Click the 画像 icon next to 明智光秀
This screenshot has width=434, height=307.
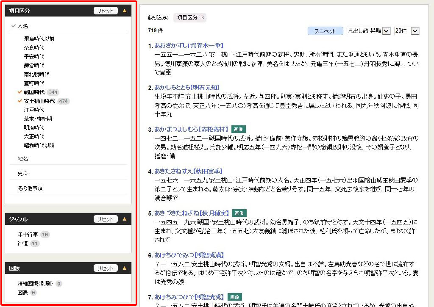coord(234,297)
